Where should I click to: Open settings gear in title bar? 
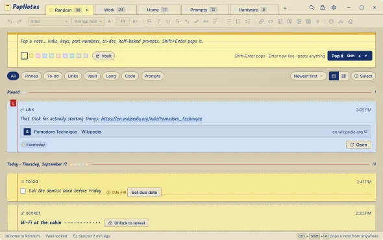click(x=334, y=8)
